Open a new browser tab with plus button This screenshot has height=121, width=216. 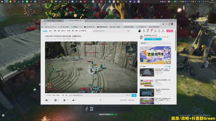(86, 21)
